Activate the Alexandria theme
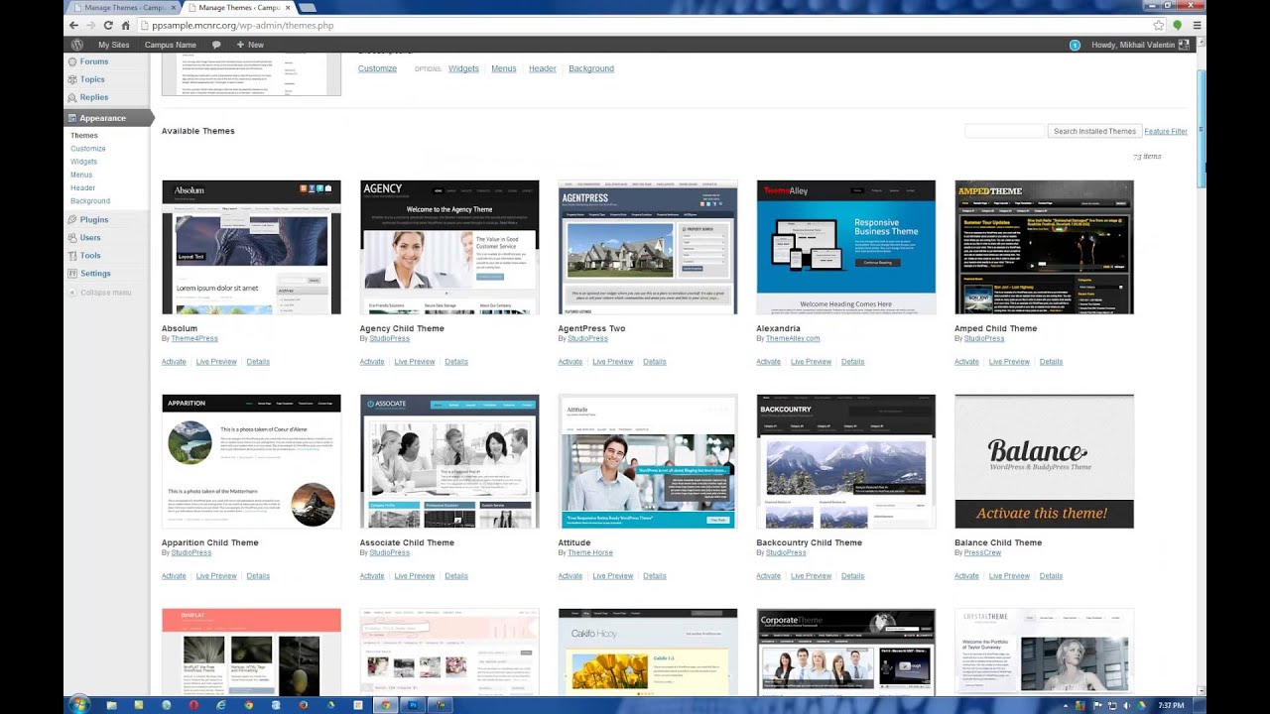The width and height of the screenshot is (1270, 714). pyautogui.click(x=769, y=362)
